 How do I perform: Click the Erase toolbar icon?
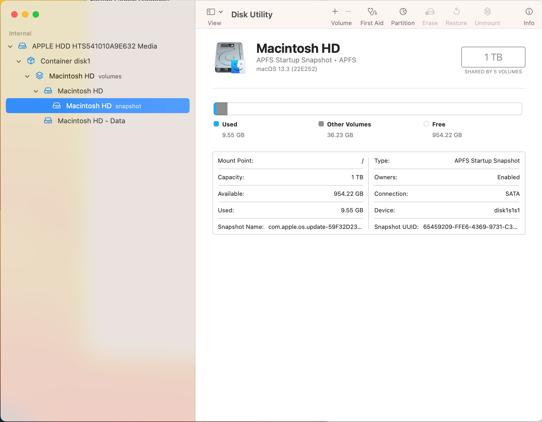coord(430,11)
